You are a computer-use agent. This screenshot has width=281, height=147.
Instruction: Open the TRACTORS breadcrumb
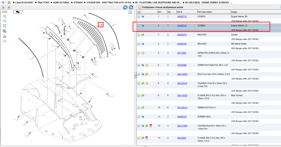(x=43, y=3)
